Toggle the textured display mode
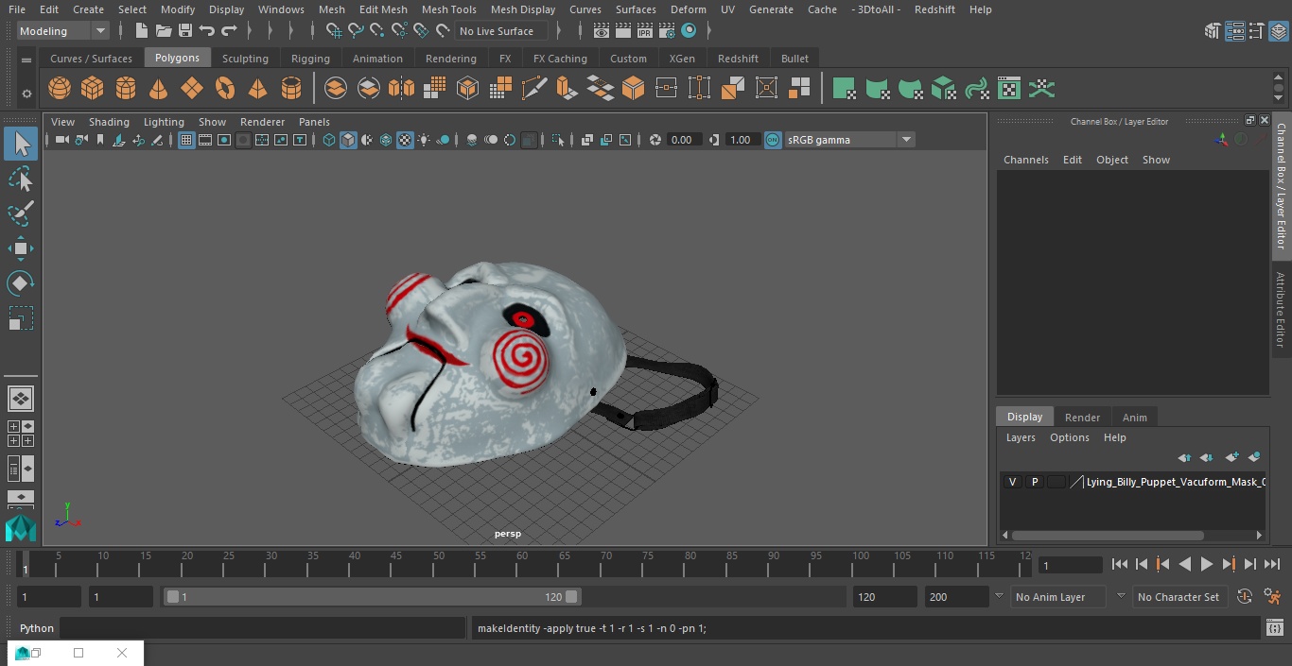Viewport: 1292px width, 666px height. [405, 140]
